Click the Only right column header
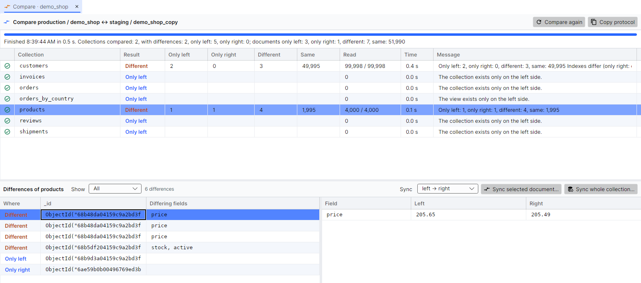This screenshot has height=283, width=641. tap(231, 54)
